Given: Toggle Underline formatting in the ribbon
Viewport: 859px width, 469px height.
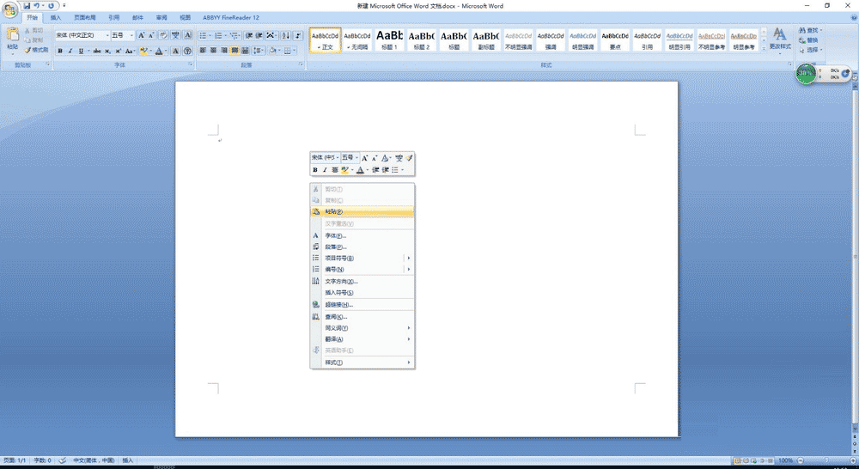Looking at the screenshot, I should click(81, 51).
